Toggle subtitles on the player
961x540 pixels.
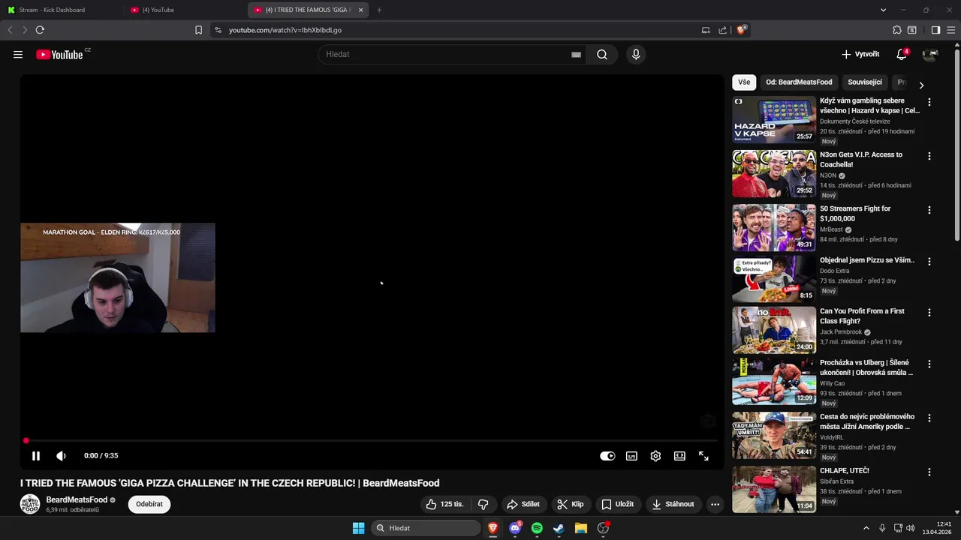pyautogui.click(x=631, y=456)
